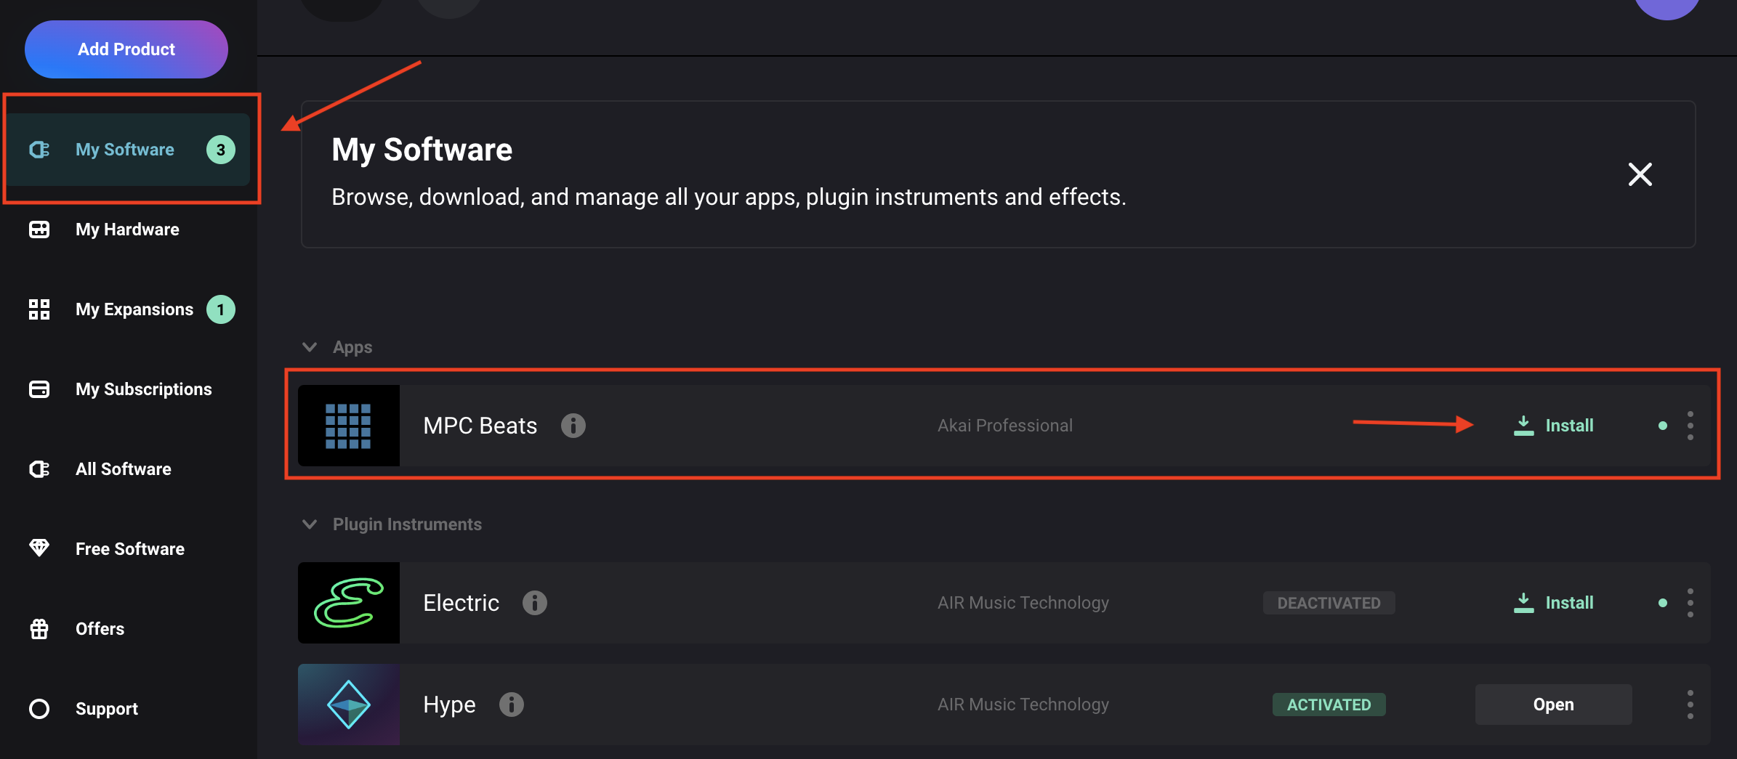This screenshot has height=759, width=1737.
Task: Install the Electric plugin
Action: tap(1554, 603)
